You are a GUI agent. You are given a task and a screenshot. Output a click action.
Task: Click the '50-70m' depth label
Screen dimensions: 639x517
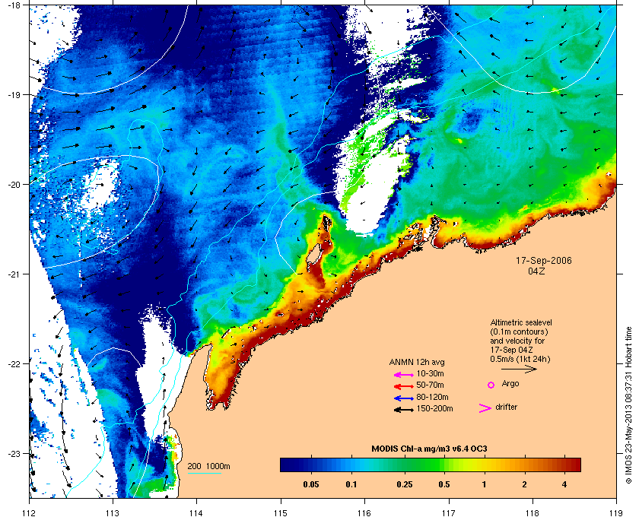(x=430, y=385)
